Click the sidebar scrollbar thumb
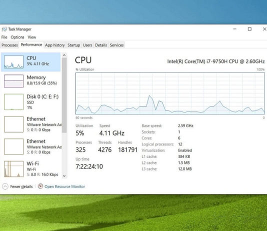The height and width of the screenshot is (231, 267). pyautogui.click(x=64, y=95)
